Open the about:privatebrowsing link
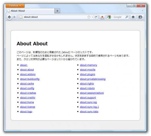The image size is (151, 136). pyautogui.click(x=93, y=79)
